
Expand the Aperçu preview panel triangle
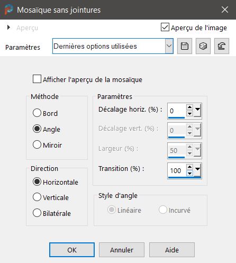[8, 28]
